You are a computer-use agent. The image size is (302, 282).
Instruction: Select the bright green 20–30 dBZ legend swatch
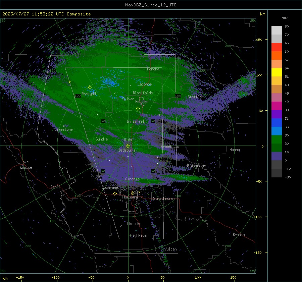[x=276, y=139]
